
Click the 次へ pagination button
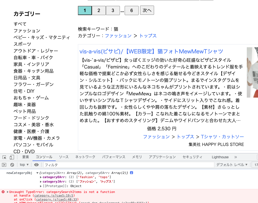click(147, 10)
